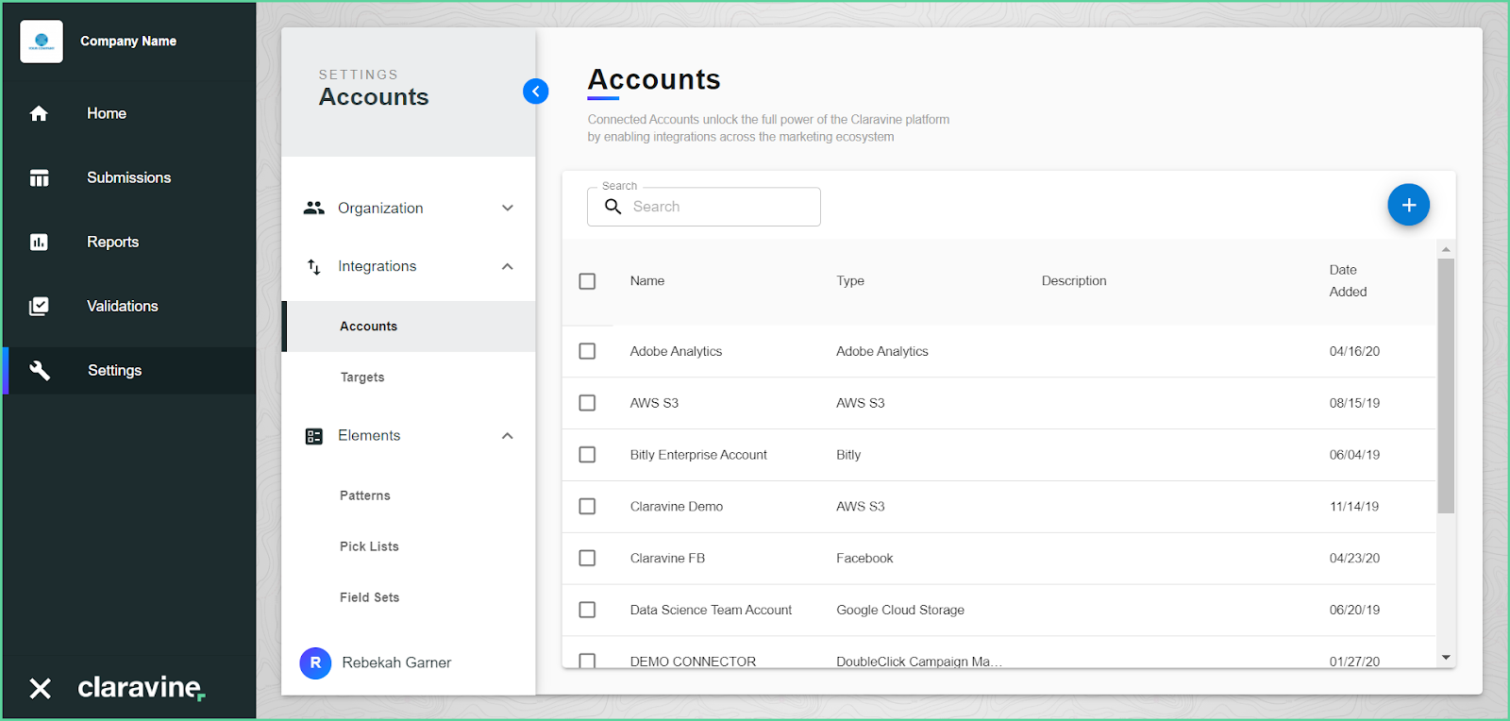
Task: Click the accounts Search input field
Action: tap(704, 207)
